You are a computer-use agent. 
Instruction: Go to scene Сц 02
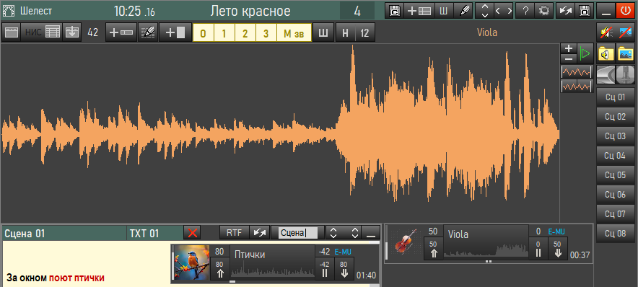pyautogui.click(x=615, y=117)
